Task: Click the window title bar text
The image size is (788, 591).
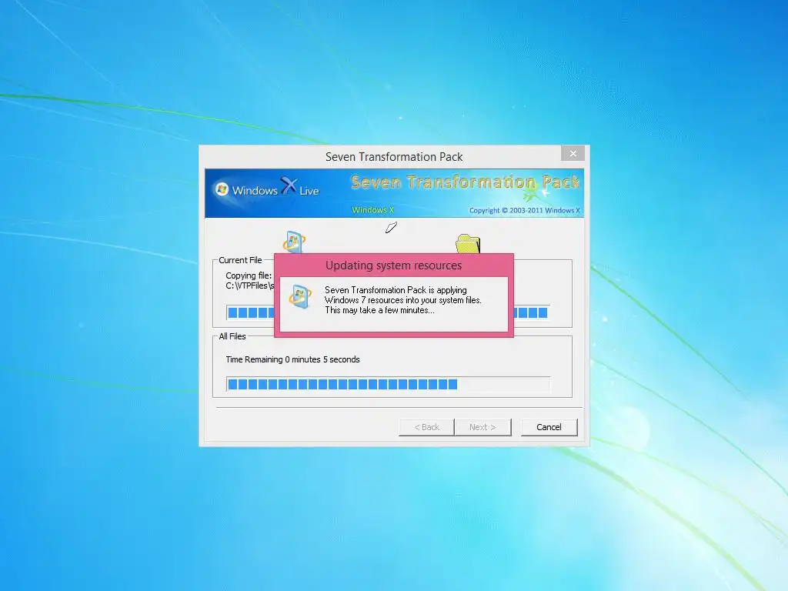Action: [394, 157]
